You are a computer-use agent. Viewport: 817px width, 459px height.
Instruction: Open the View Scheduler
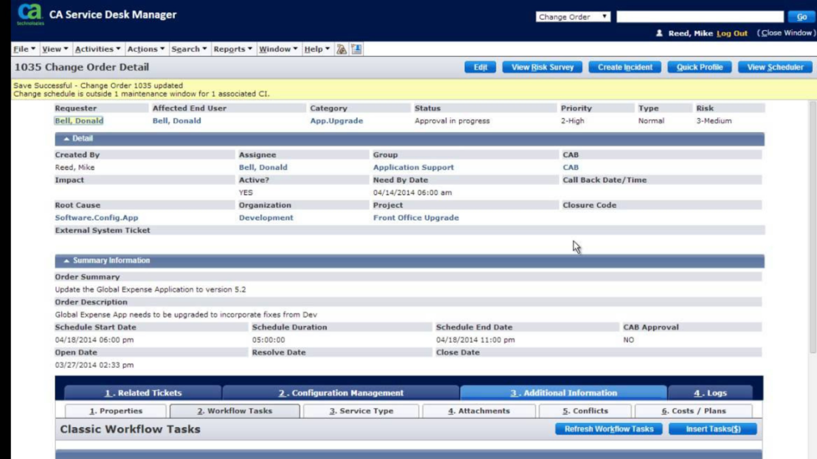[x=774, y=67]
